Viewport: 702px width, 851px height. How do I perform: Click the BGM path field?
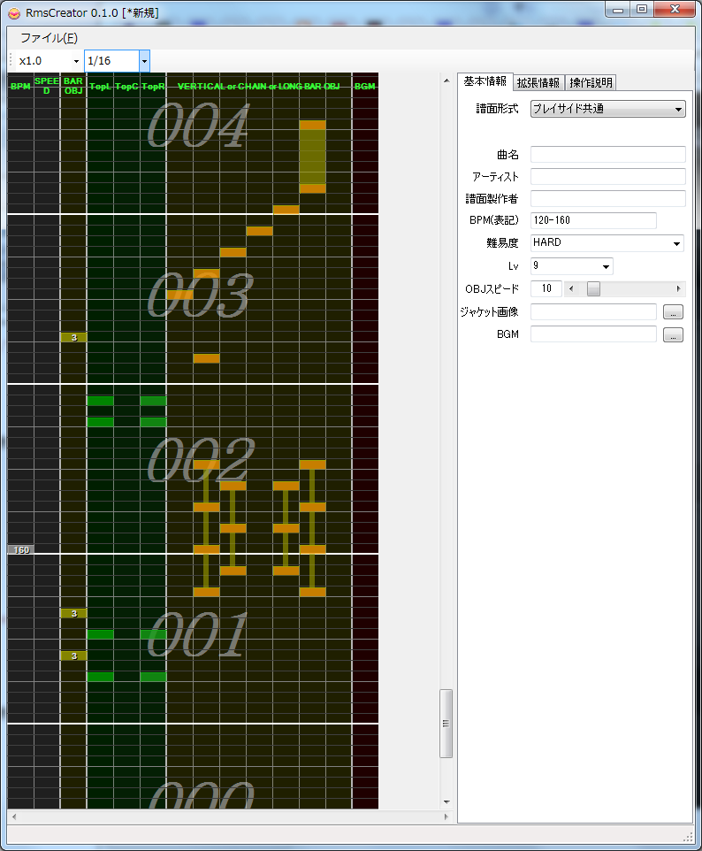(x=593, y=333)
